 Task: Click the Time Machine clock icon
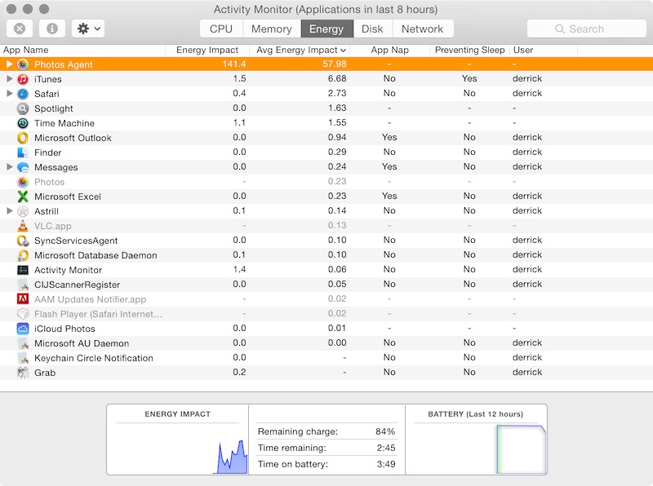[x=23, y=123]
